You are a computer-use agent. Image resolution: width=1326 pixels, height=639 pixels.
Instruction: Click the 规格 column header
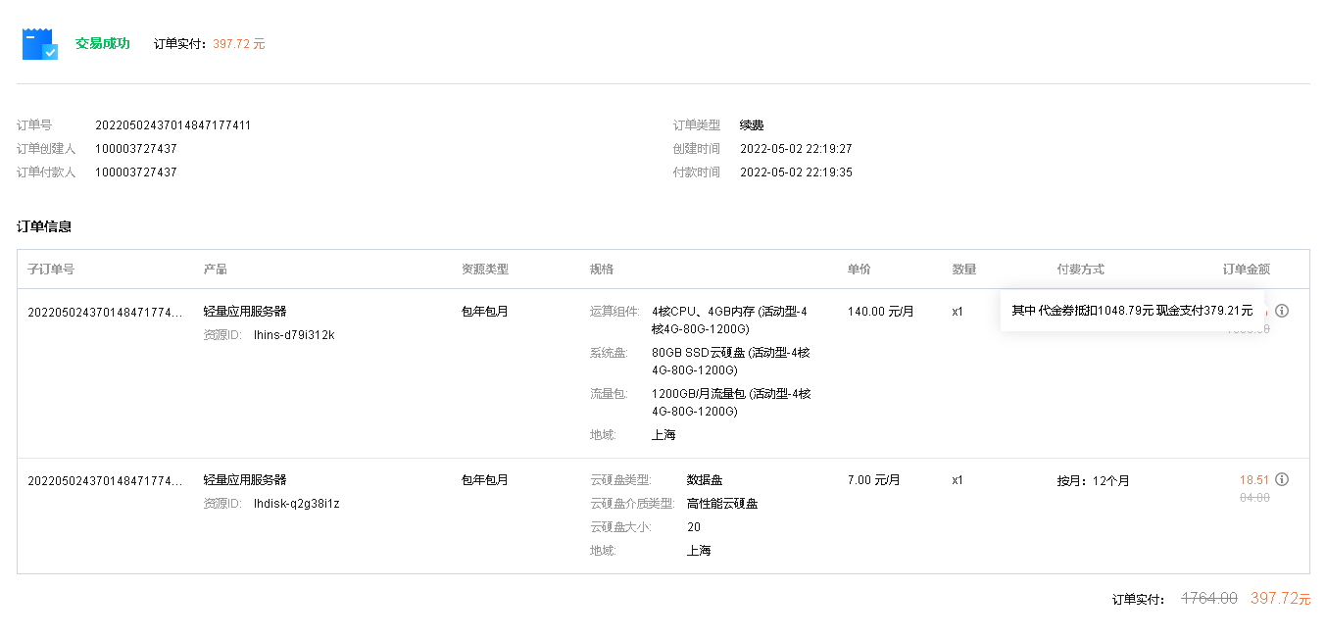602,270
